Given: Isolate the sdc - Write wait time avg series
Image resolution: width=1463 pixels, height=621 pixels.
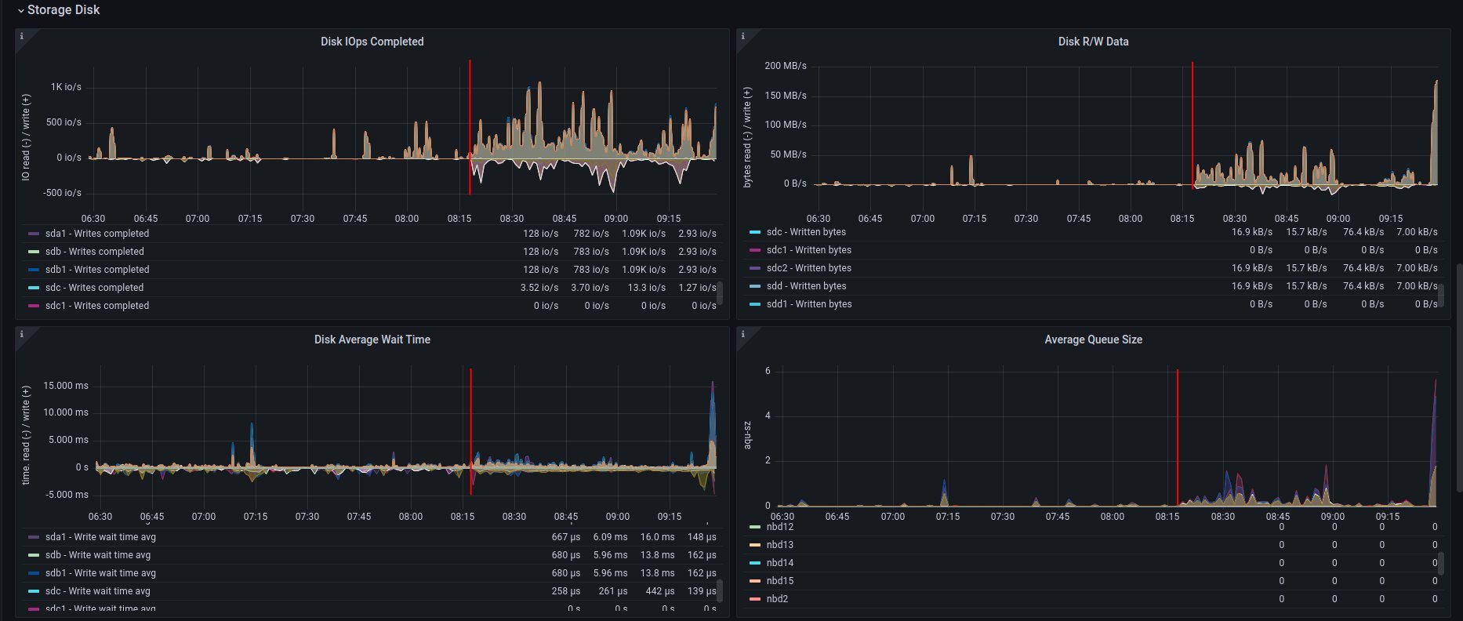Looking at the screenshot, I should pos(97,591).
